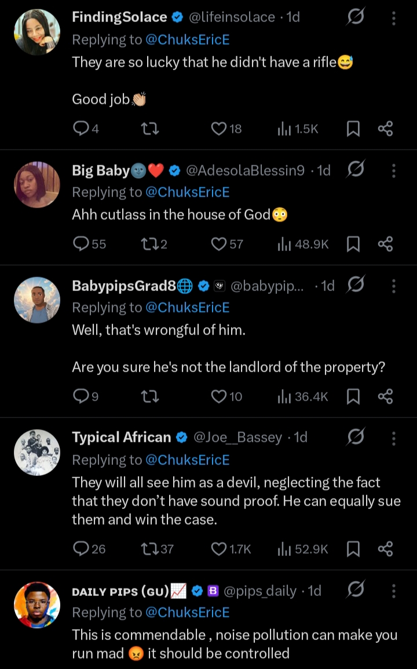View analytics on Typical African's reply

[x=285, y=548]
